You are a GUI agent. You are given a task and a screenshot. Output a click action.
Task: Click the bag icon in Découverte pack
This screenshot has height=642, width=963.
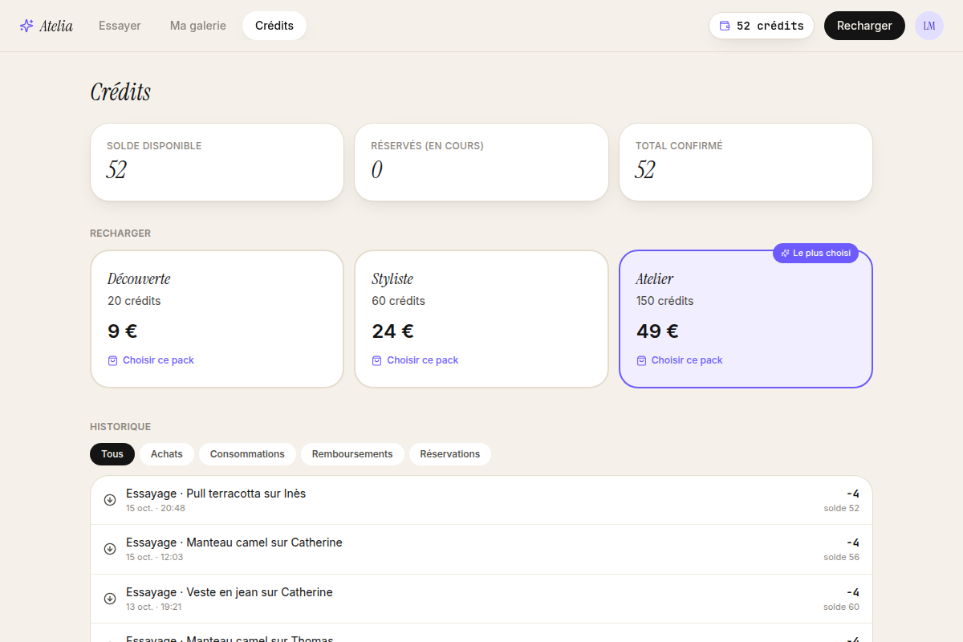(113, 360)
